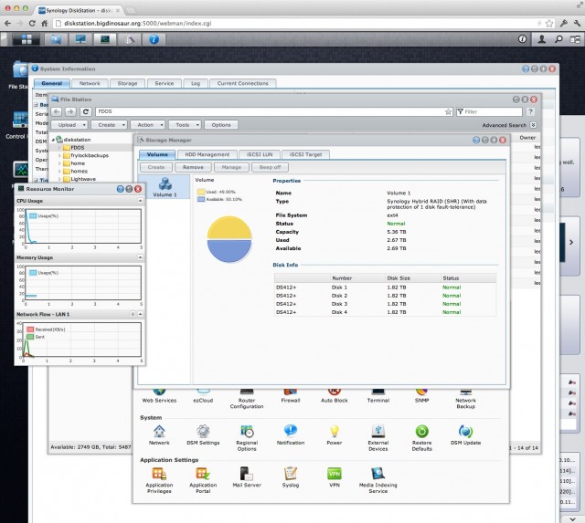Open the DSM pilot view icon

[x=575, y=39]
